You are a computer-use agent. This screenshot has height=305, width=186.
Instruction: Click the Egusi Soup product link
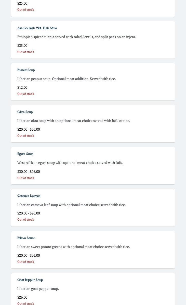tap(25, 154)
